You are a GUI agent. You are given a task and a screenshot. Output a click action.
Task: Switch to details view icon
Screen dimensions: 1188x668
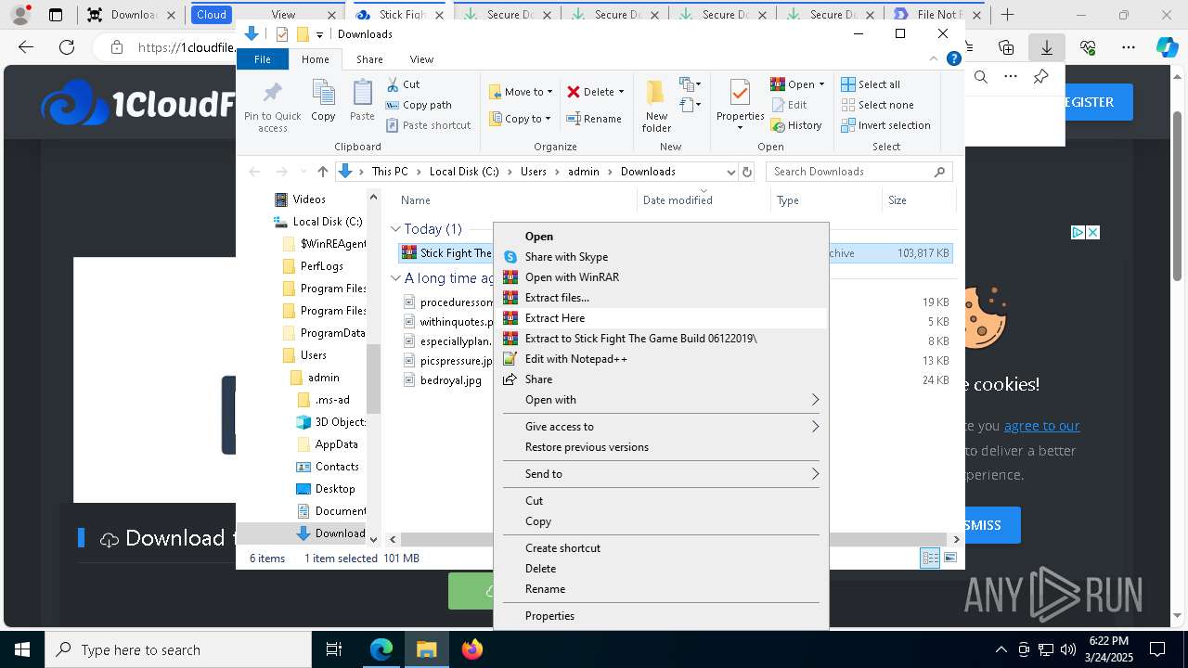pyautogui.click(x=930, y=558)
